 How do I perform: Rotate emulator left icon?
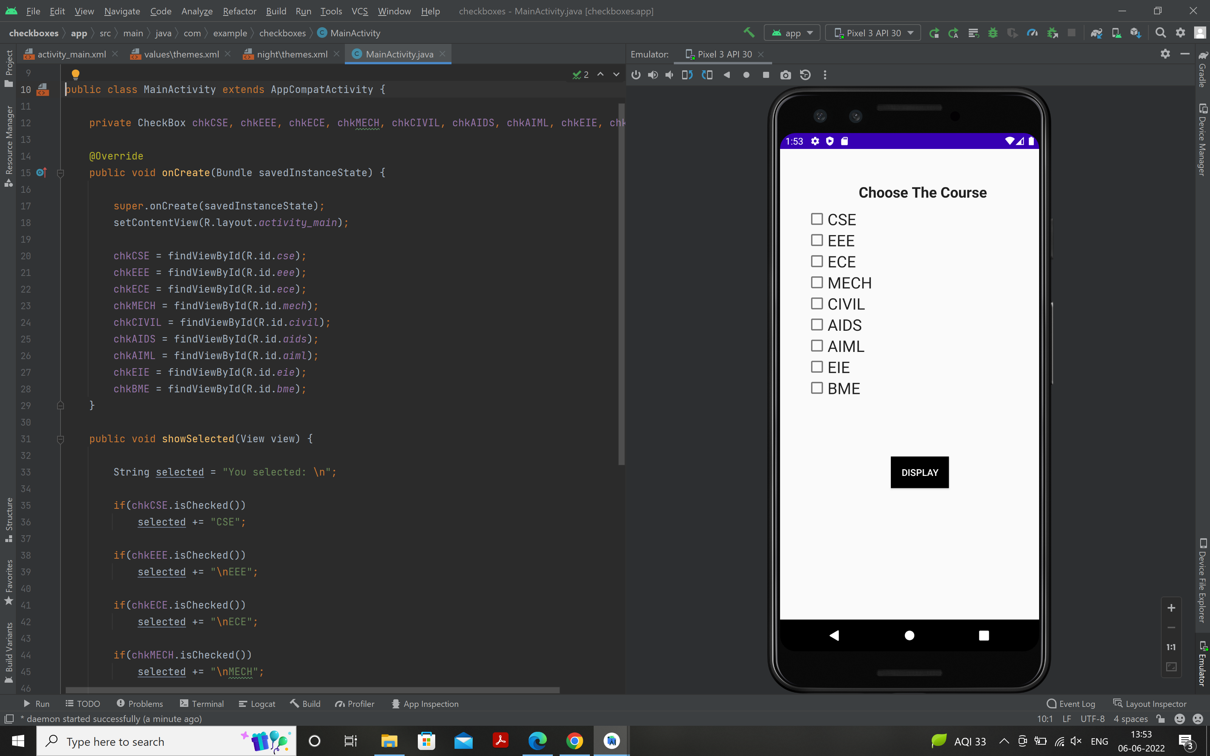[x=687, y=75]
